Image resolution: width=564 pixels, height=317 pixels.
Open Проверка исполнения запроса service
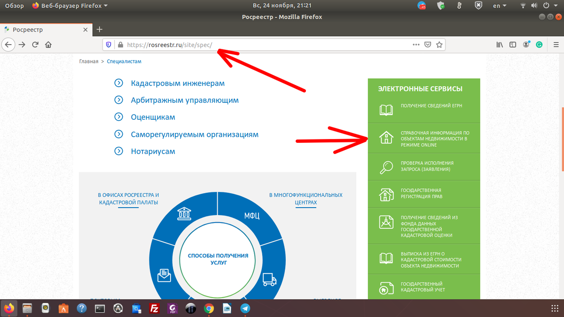click(424, 167)
